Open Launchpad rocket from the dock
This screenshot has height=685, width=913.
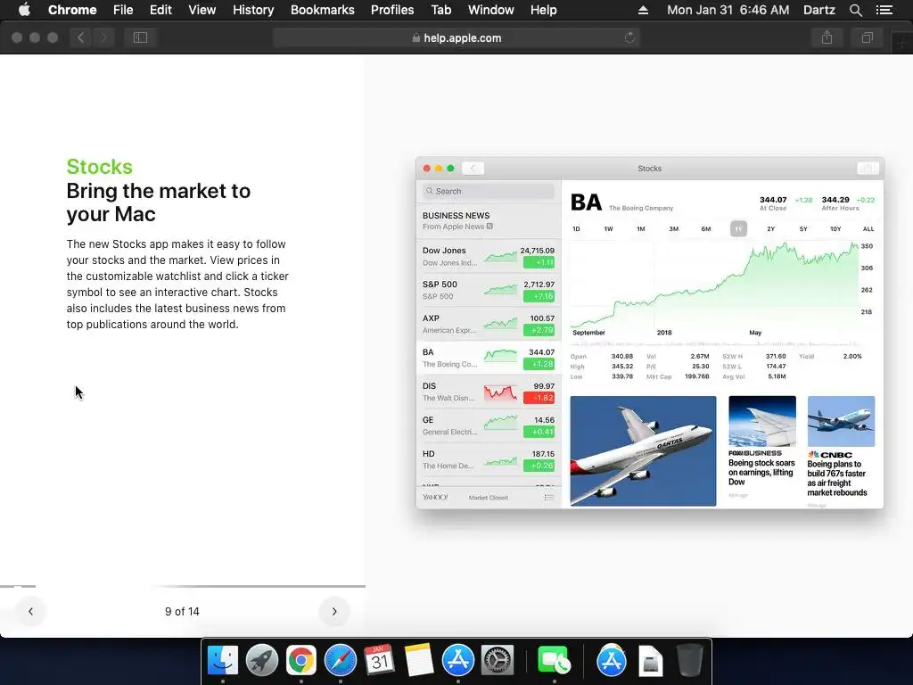click(x=262, y=661)
